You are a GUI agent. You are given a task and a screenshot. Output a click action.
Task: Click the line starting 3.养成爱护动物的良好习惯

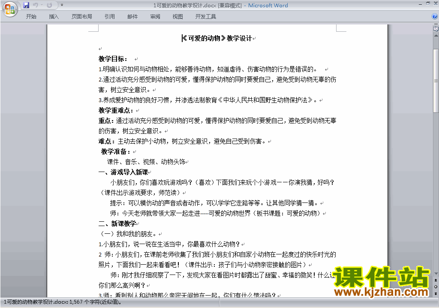[x=209, y=100]
